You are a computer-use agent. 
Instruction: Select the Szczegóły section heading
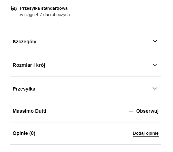click(x=25, y=42)
